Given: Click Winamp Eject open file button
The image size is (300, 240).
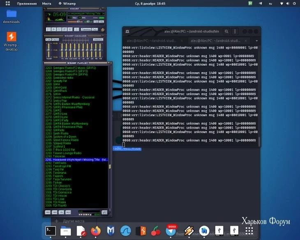Looking at the screenshot, I should [x=76, y=29].
